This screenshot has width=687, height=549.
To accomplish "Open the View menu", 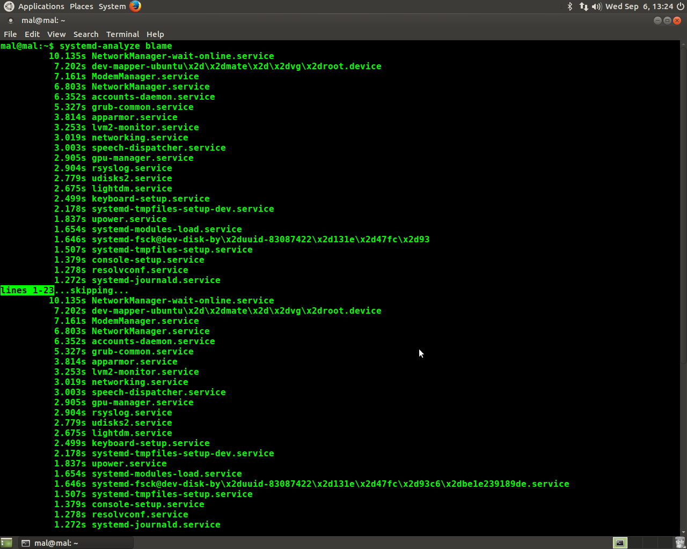I will click(x=56, y=34).
